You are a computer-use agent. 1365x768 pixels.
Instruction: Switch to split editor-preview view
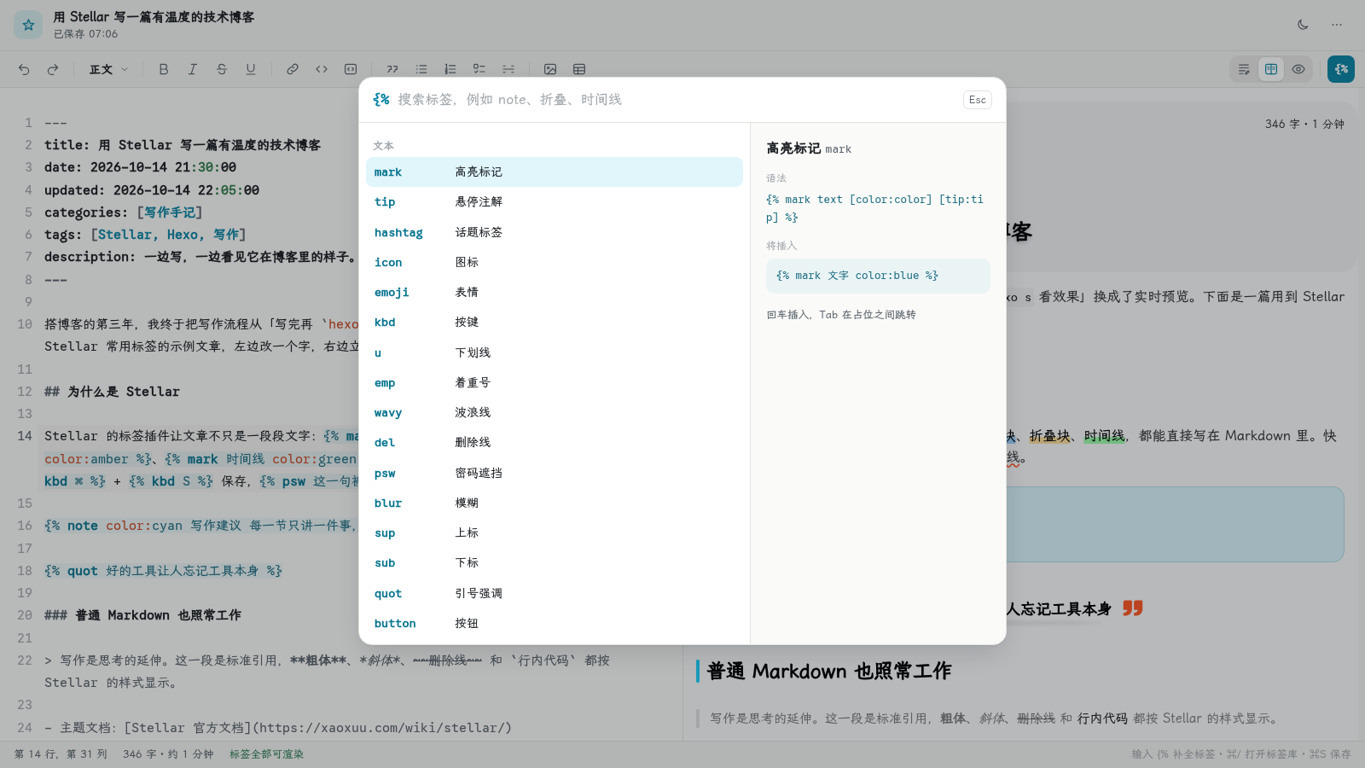click(1271, 69)
